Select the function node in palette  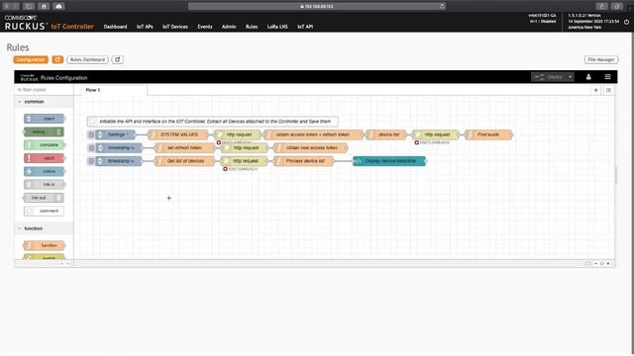tap(44, 245)
